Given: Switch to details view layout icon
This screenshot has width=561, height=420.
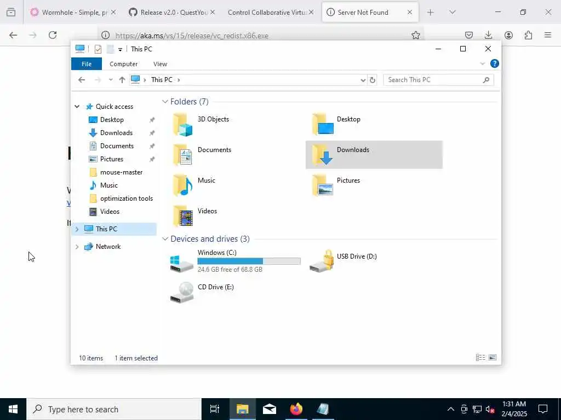Looking at the screenshot, I should point(480,358).
